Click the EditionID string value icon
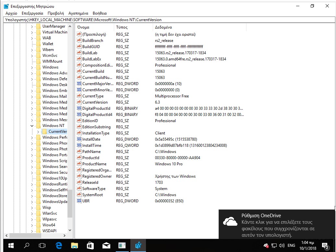Image resolution: width=336 pixels, height=252 pixels. [x=79, y=121]
